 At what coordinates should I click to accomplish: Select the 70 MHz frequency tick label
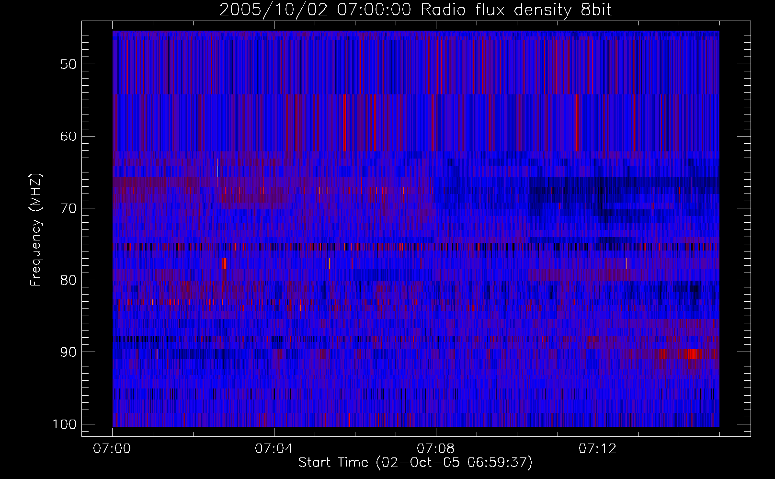[x=68, y=208]
